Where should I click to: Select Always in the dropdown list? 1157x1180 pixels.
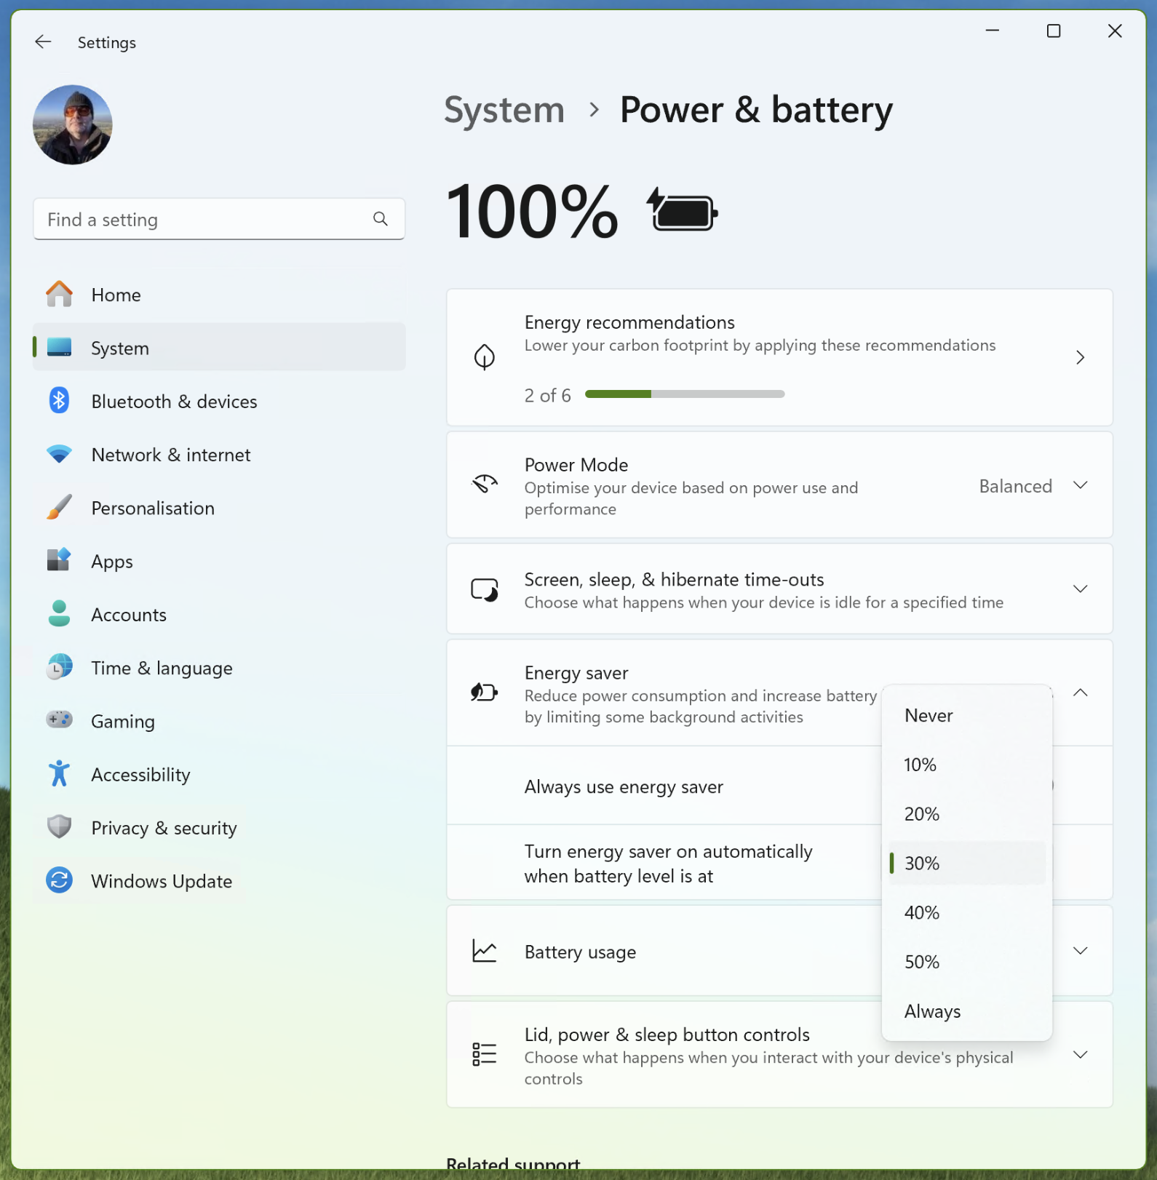click(x=967, y=1011)
